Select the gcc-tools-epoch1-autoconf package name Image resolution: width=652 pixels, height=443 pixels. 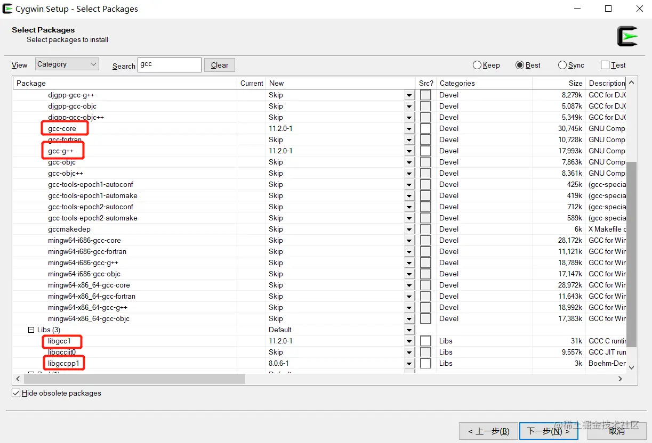tap(91, 184)
